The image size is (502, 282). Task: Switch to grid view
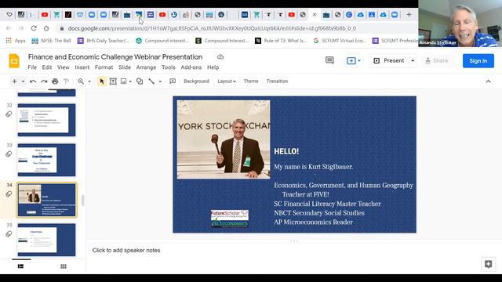coord(64,266)
